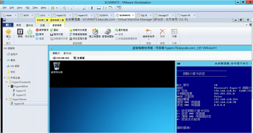Collapse the HyperVClusterHA folder node
The width and height of the screenshot is (253, 133).
click(x=7, y=82)
